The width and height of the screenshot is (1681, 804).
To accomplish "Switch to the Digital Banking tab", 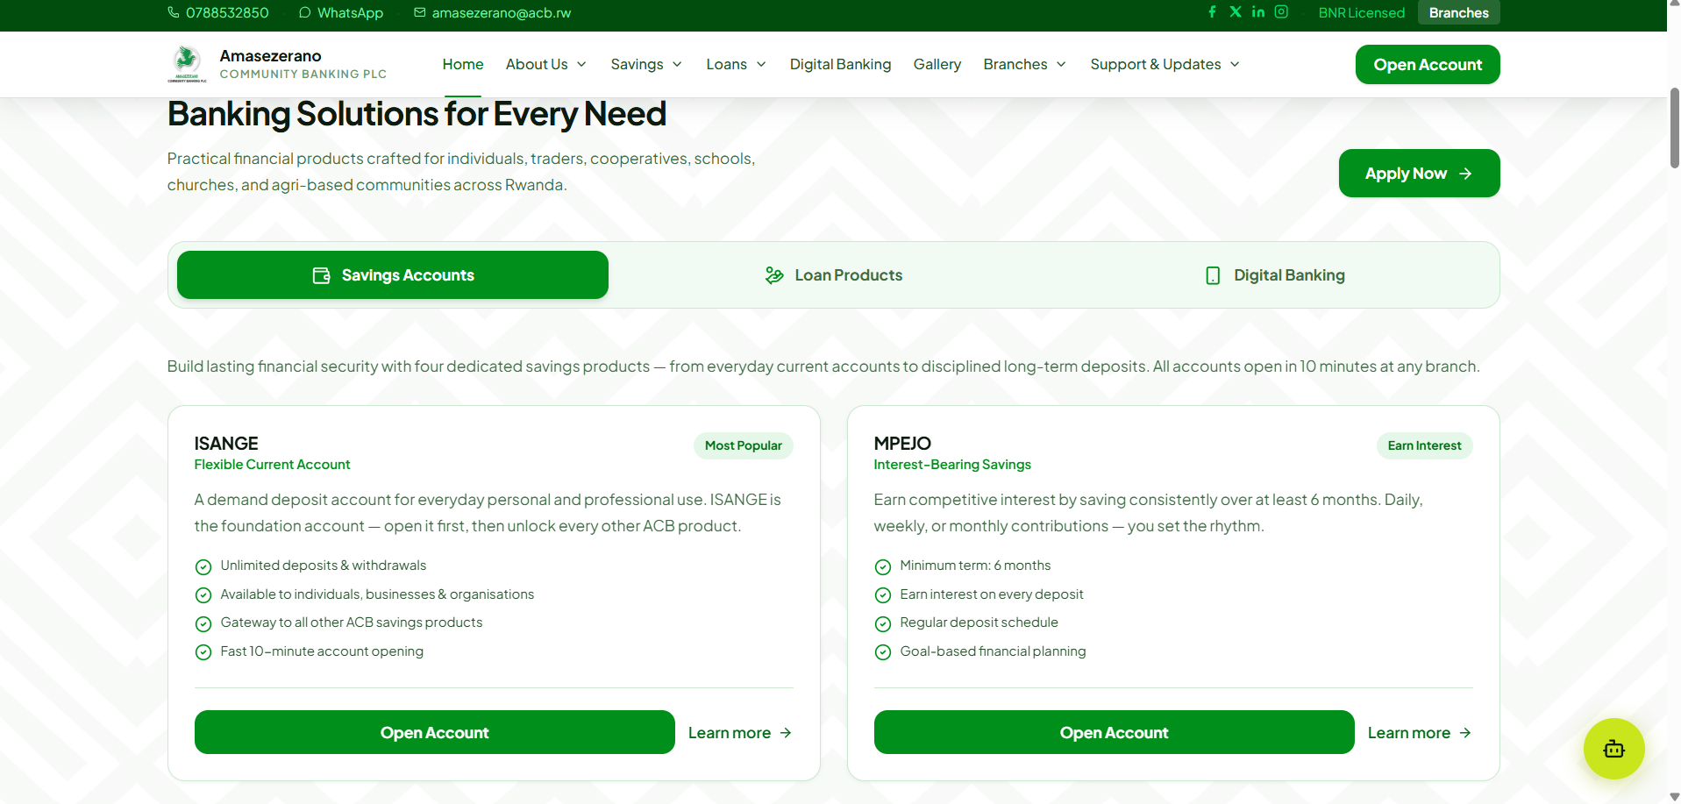I will (x=1274, y=275).
